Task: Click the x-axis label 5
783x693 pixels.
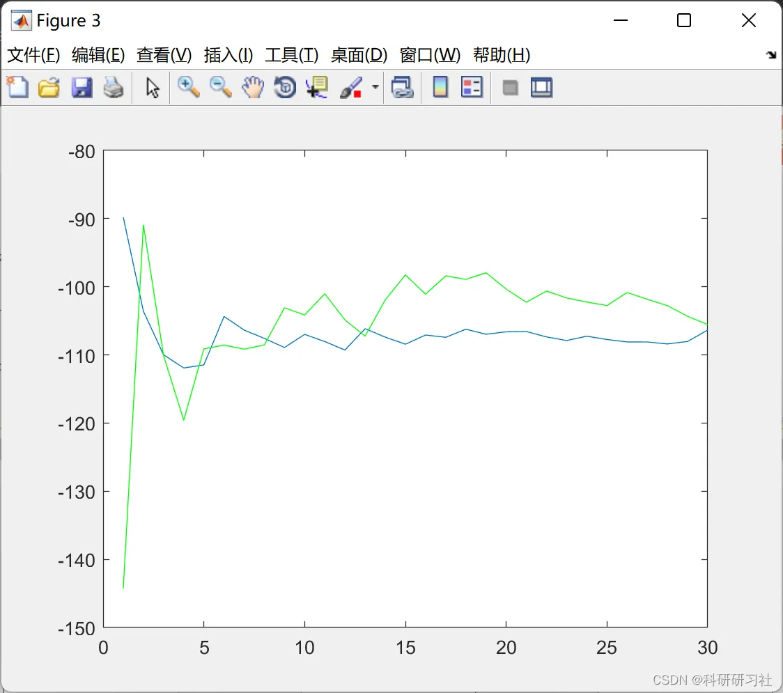Action: click(204, 648)
